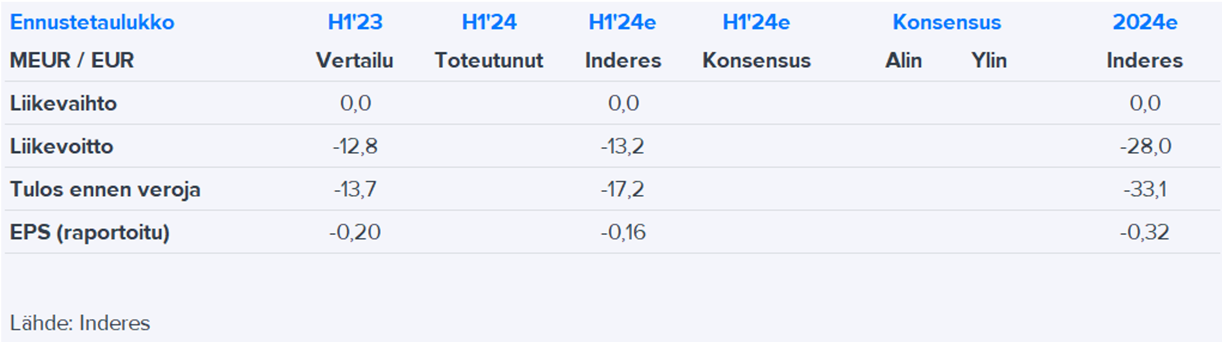Select the -0,20 EPS comparison value
Viewport: 1222px width, 342px height.
click(x=355, y=233)
